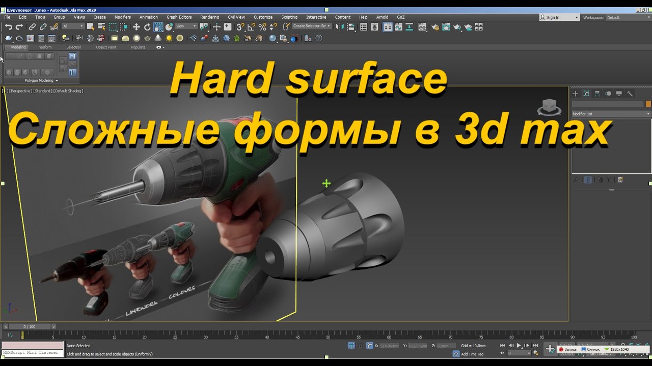The width and height of the screenshot is (652, 366).
Task: Open the Utilities command panel tab
Action: (630, 94)
